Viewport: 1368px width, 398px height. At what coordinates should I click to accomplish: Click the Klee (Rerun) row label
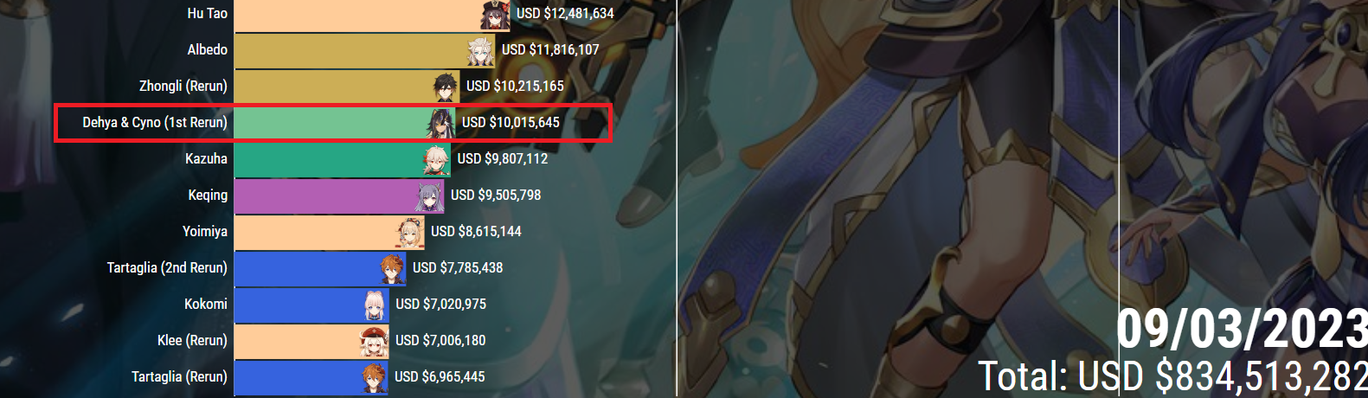point(192,341)
